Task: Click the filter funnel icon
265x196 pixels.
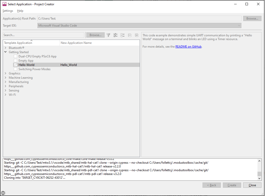Action: pos(108,35)
